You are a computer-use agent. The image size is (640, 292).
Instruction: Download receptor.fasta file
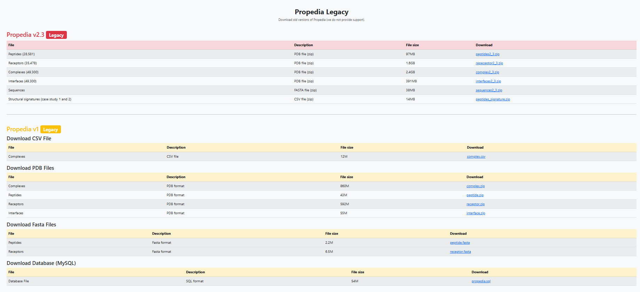click(460, 252)
